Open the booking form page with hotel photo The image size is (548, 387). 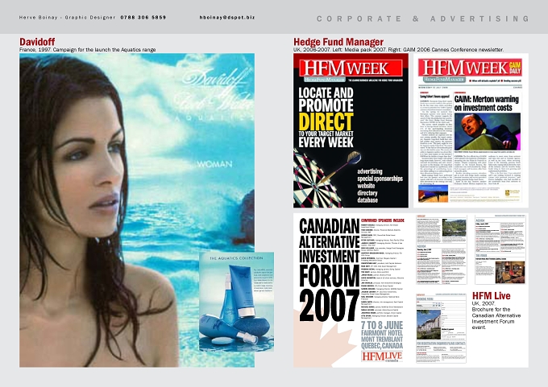click(x=442, y=328)
